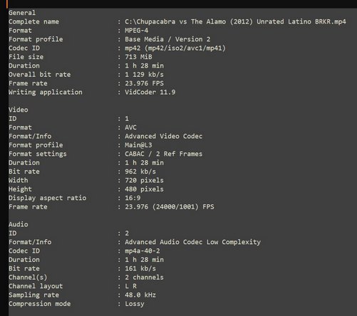Select the File size value 713 MiB

138,57
